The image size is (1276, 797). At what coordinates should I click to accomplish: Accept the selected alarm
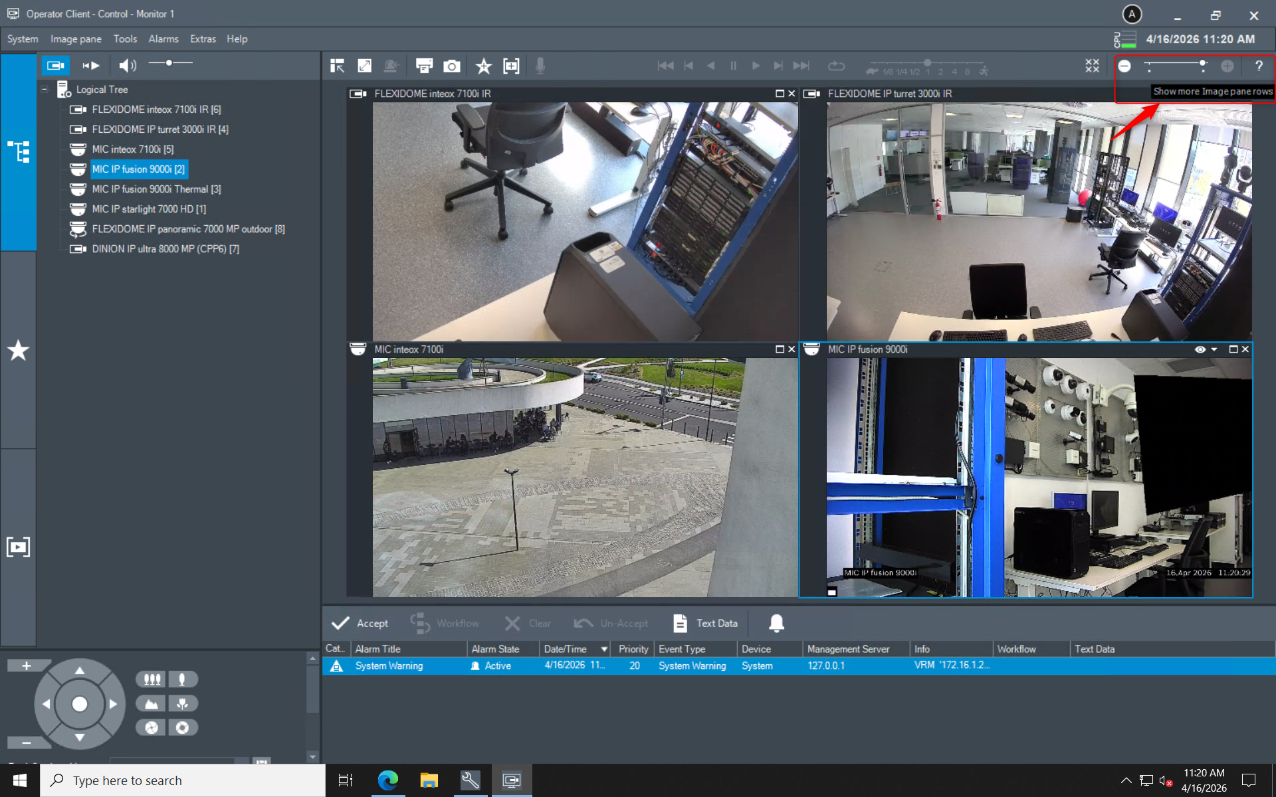coord(360,623)
